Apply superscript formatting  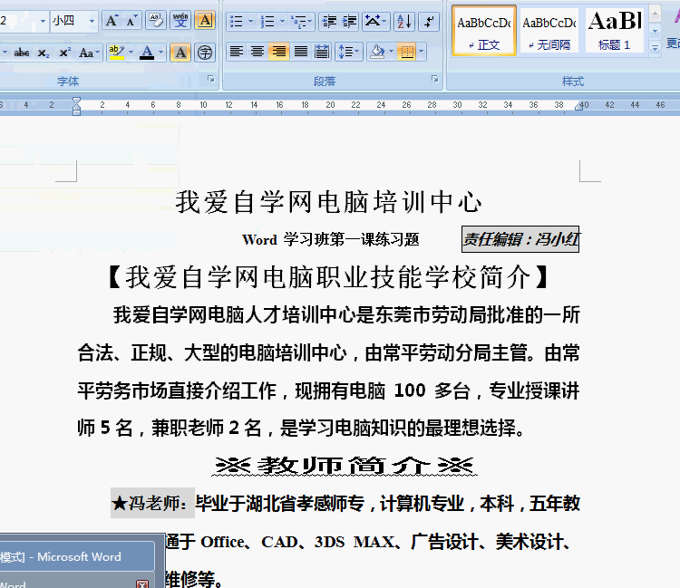click(64, 53)
